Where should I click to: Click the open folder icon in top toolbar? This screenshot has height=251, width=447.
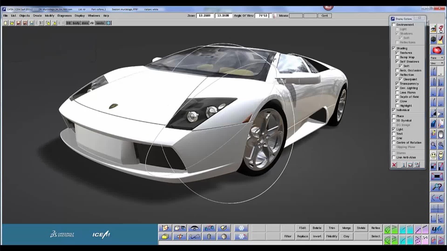pos(12,23)
